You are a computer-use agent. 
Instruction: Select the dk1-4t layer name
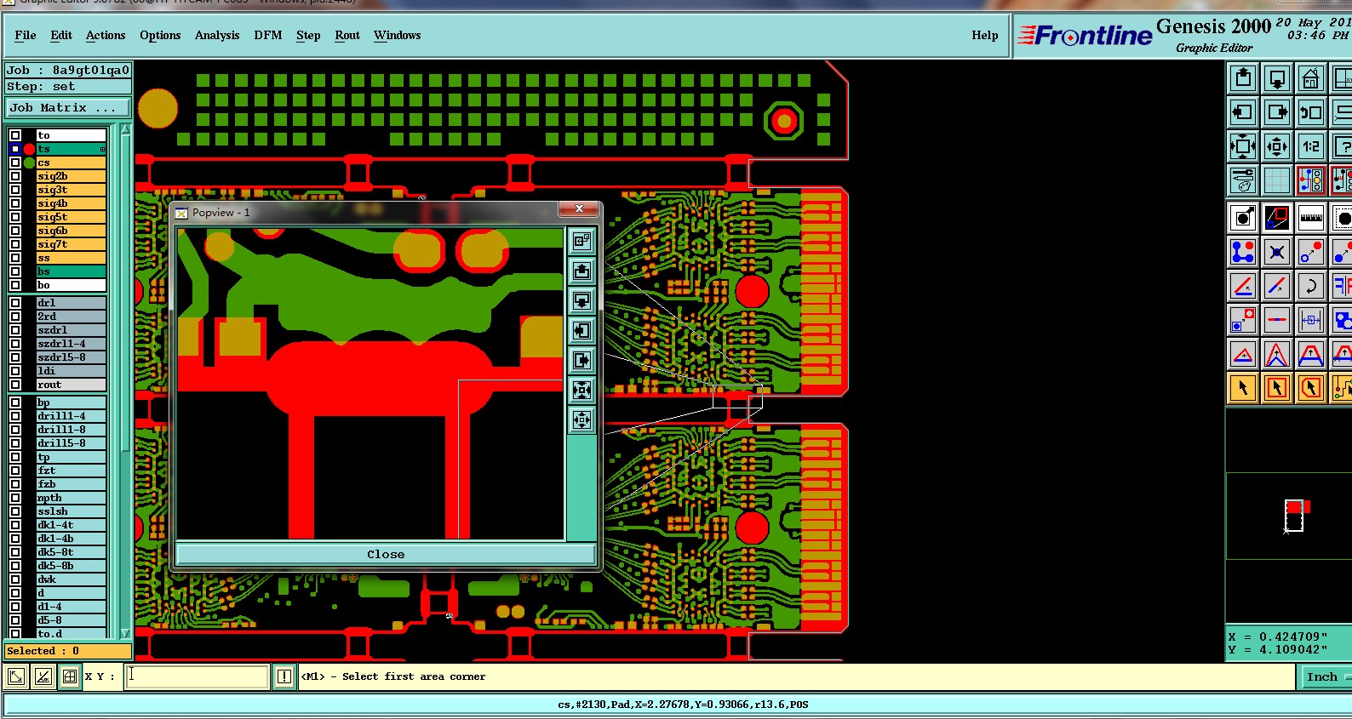click(72, 525)
